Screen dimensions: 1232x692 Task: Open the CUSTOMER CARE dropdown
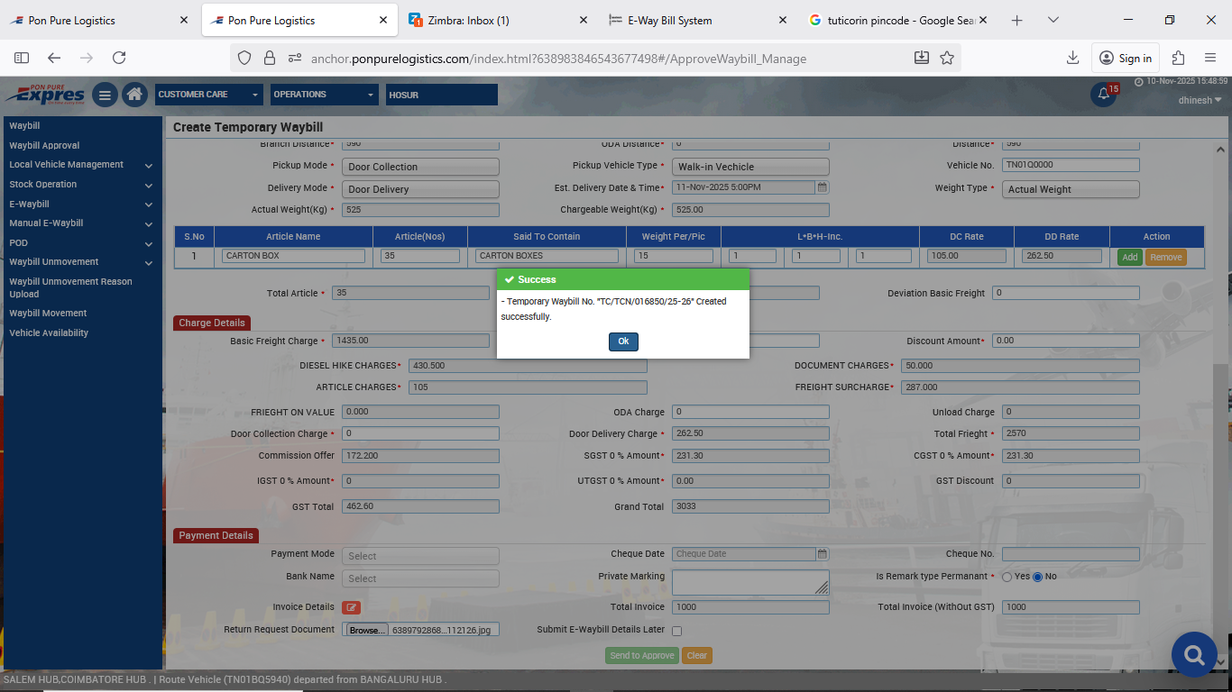coord(208,95)
